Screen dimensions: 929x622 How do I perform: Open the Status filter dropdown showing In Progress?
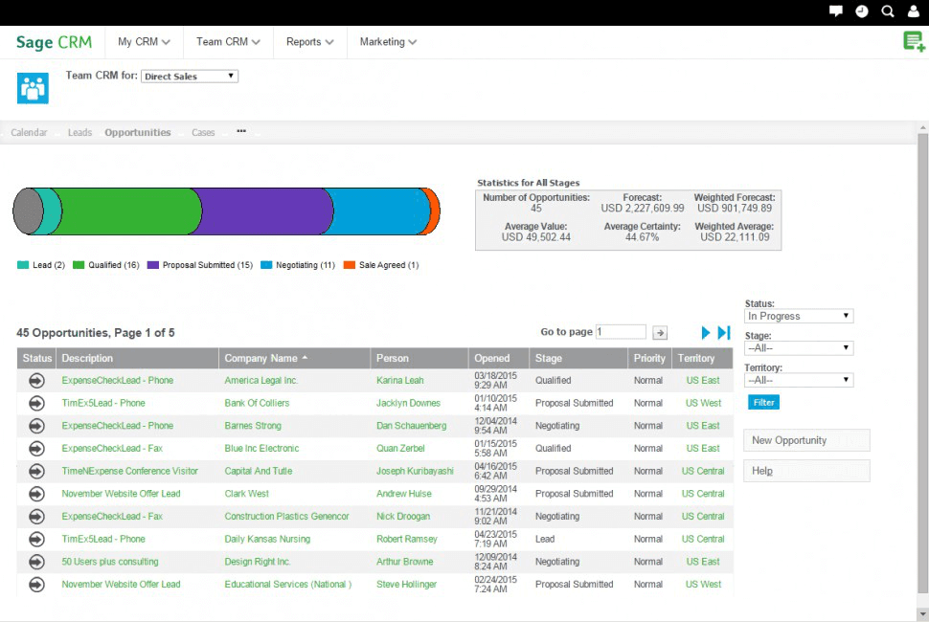(798, 316)
